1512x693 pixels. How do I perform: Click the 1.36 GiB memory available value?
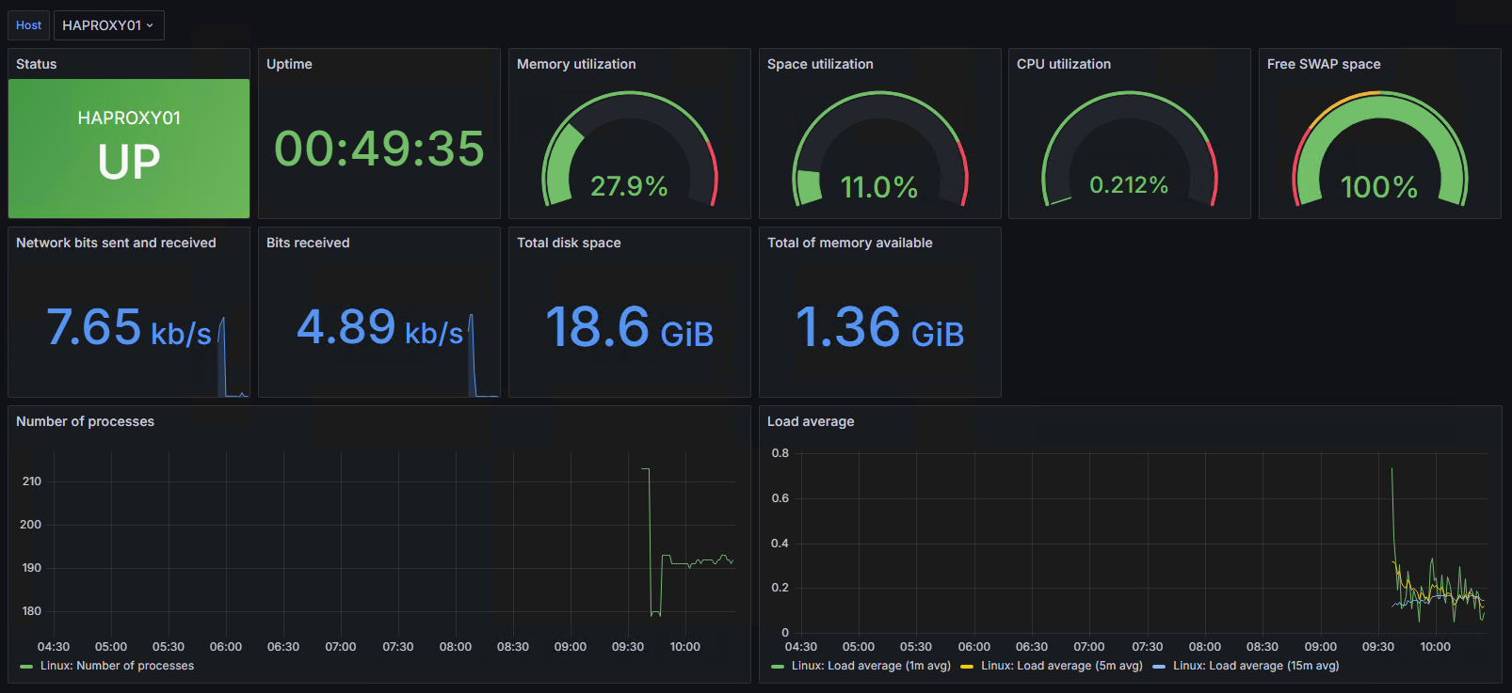[x=879, y=327]
